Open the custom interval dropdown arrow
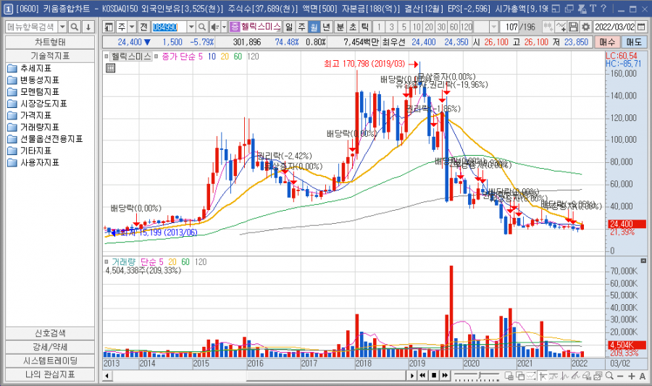The height and width of the screenshot is (386, 652). point(493,27)
